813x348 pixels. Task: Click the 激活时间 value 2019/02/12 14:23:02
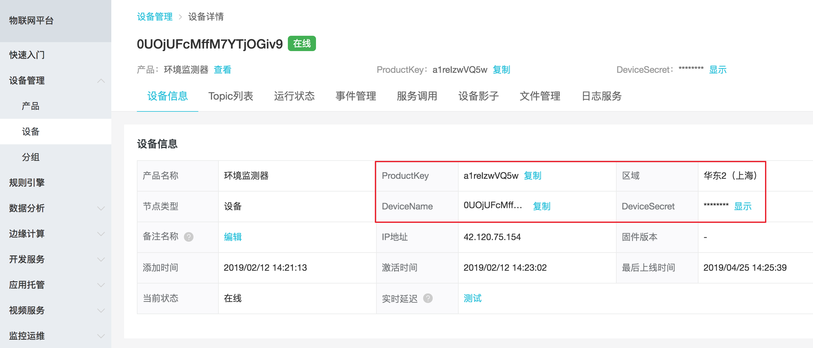tap(505, 268)
